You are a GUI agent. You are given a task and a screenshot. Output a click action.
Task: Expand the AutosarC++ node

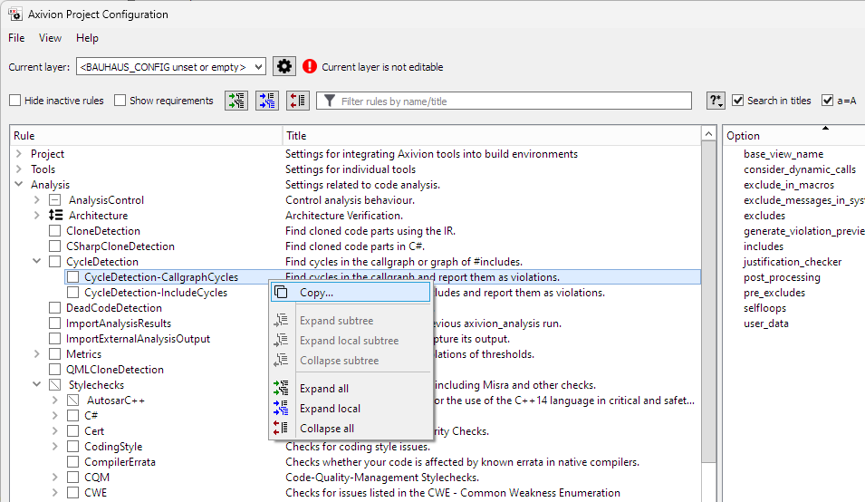pyautogui.click(x=54, y=400)
